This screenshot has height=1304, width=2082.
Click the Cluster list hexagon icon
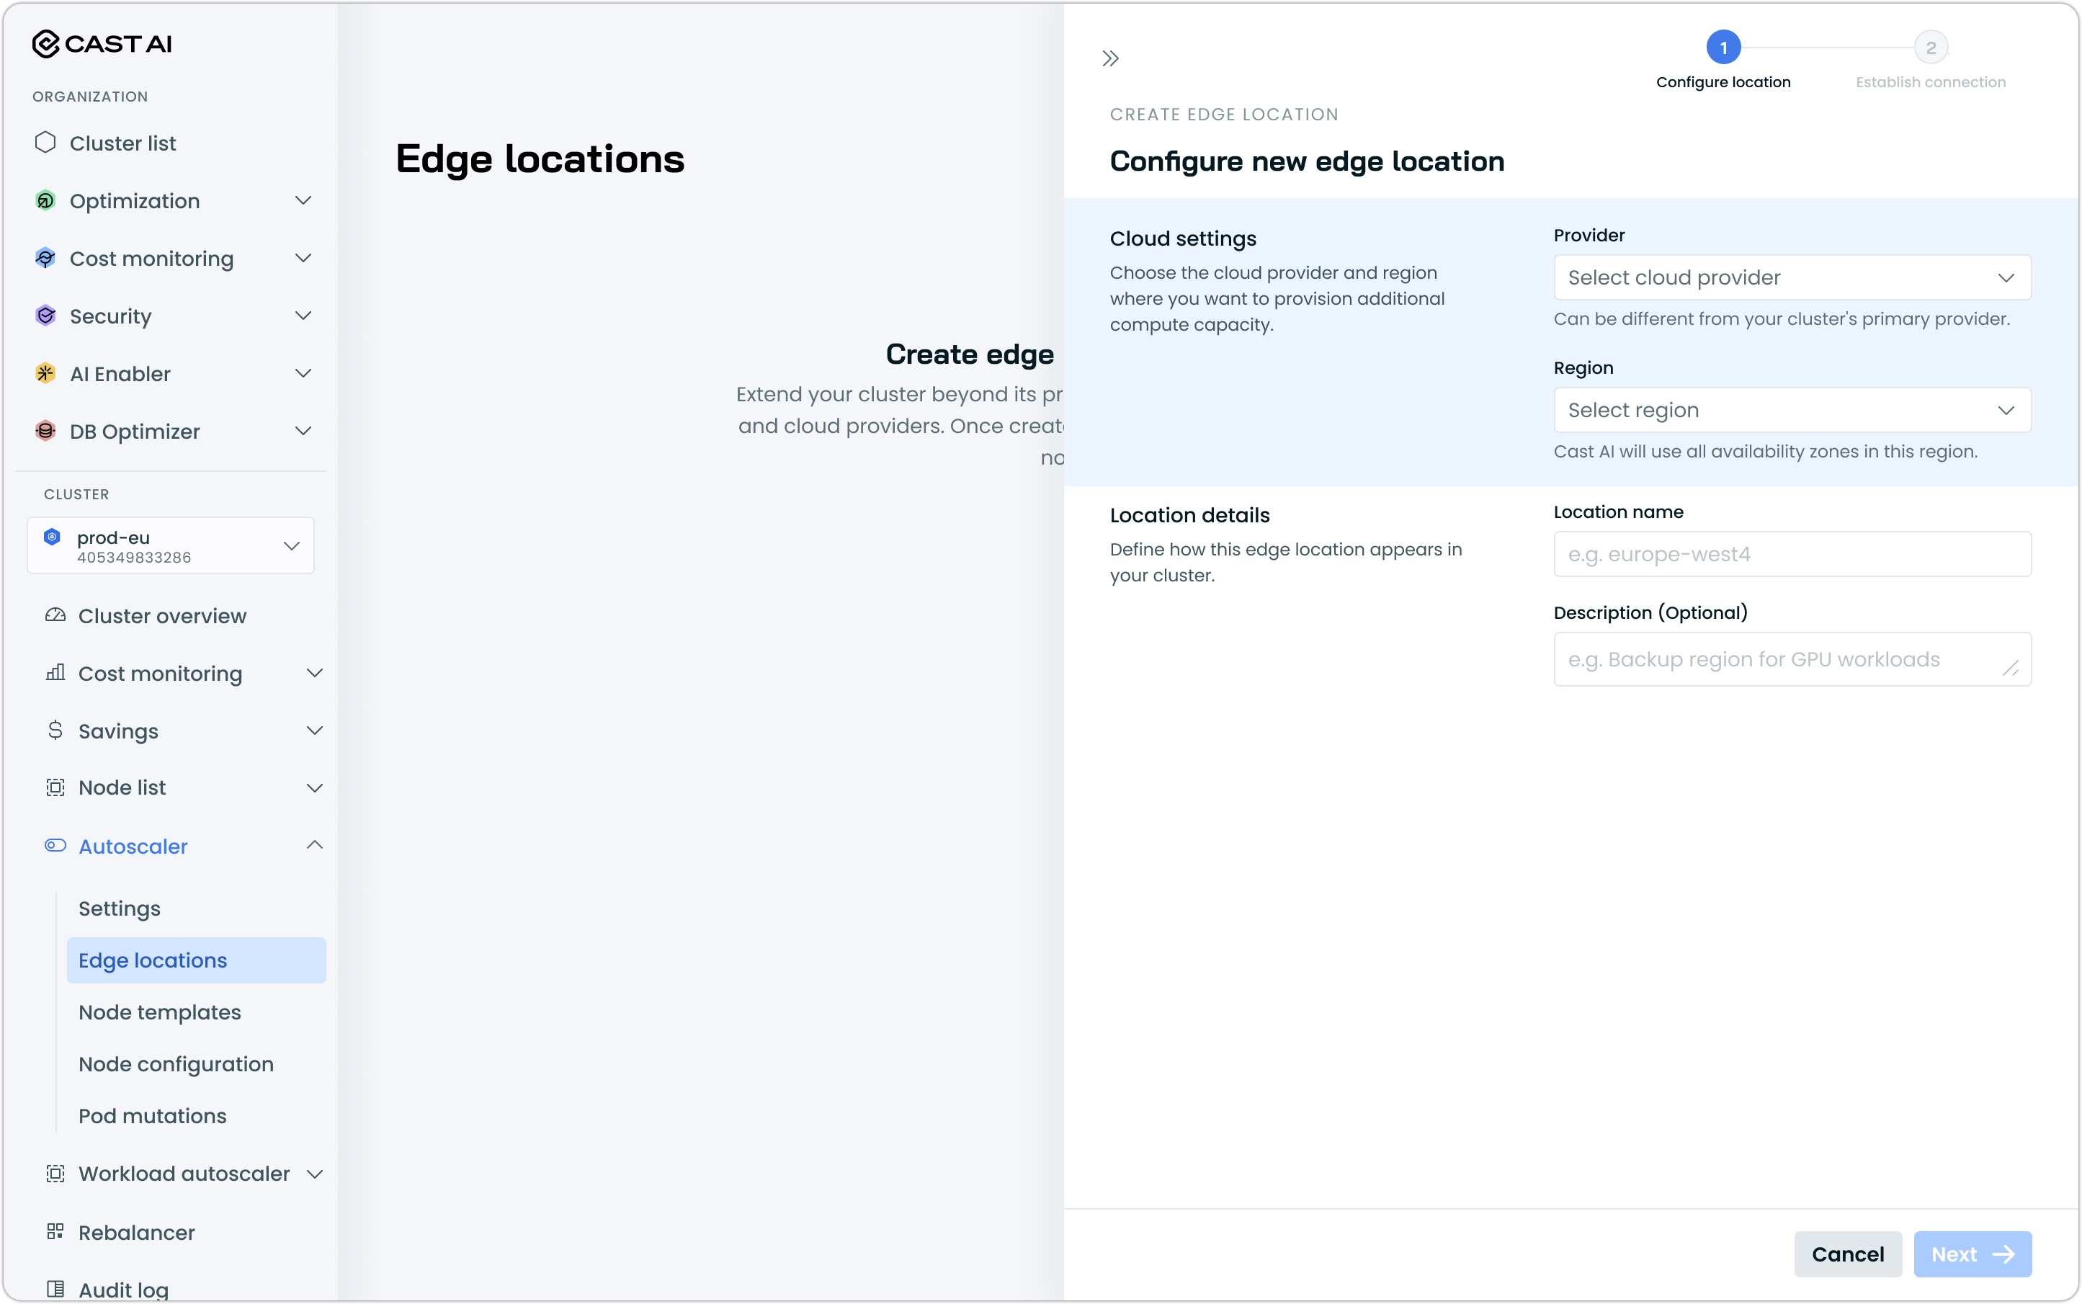point(45,143)
